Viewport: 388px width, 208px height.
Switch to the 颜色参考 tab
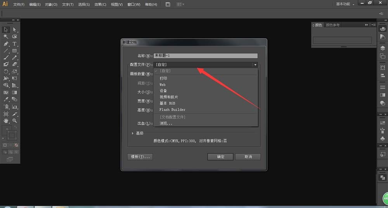coord(333,25)
